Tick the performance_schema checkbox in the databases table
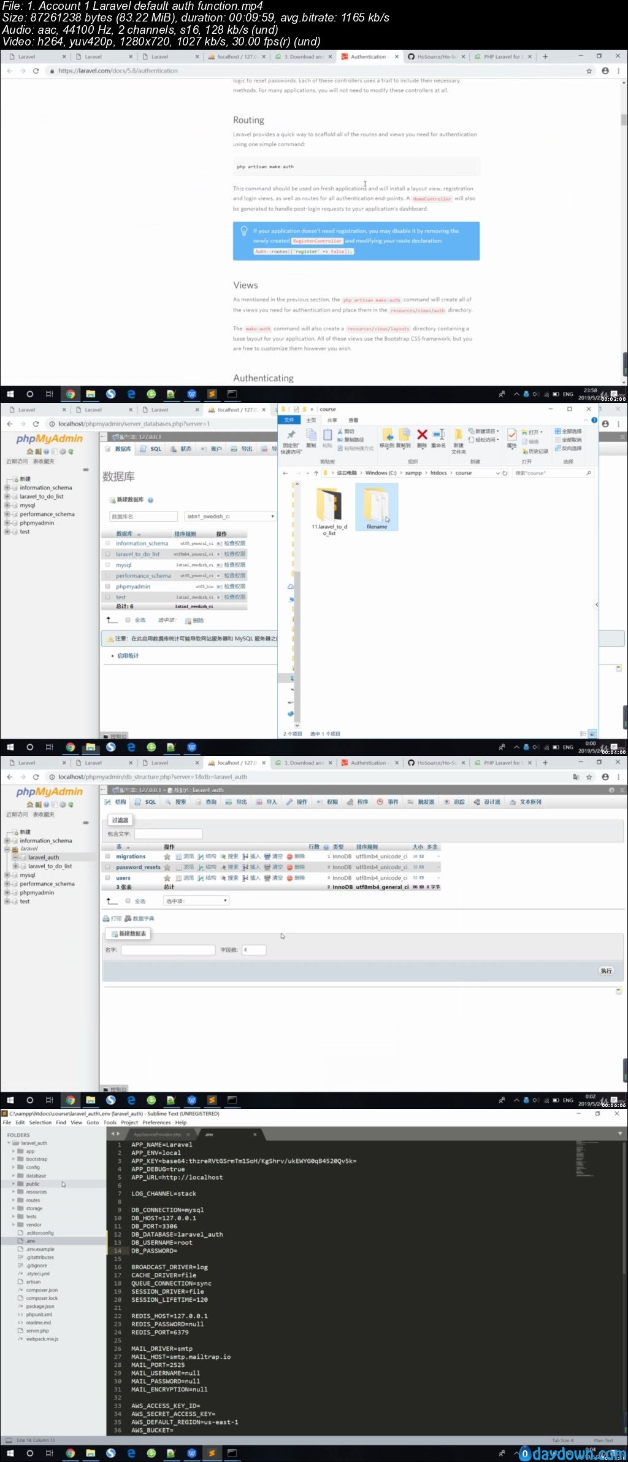The height and width of the screenshot is (1462, 628). tap(108, 576)
